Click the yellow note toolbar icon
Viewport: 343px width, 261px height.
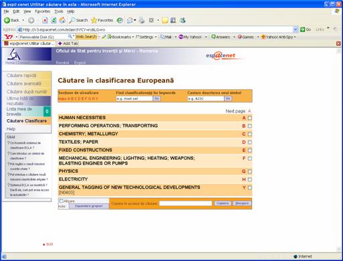click(x=165, y=20)
